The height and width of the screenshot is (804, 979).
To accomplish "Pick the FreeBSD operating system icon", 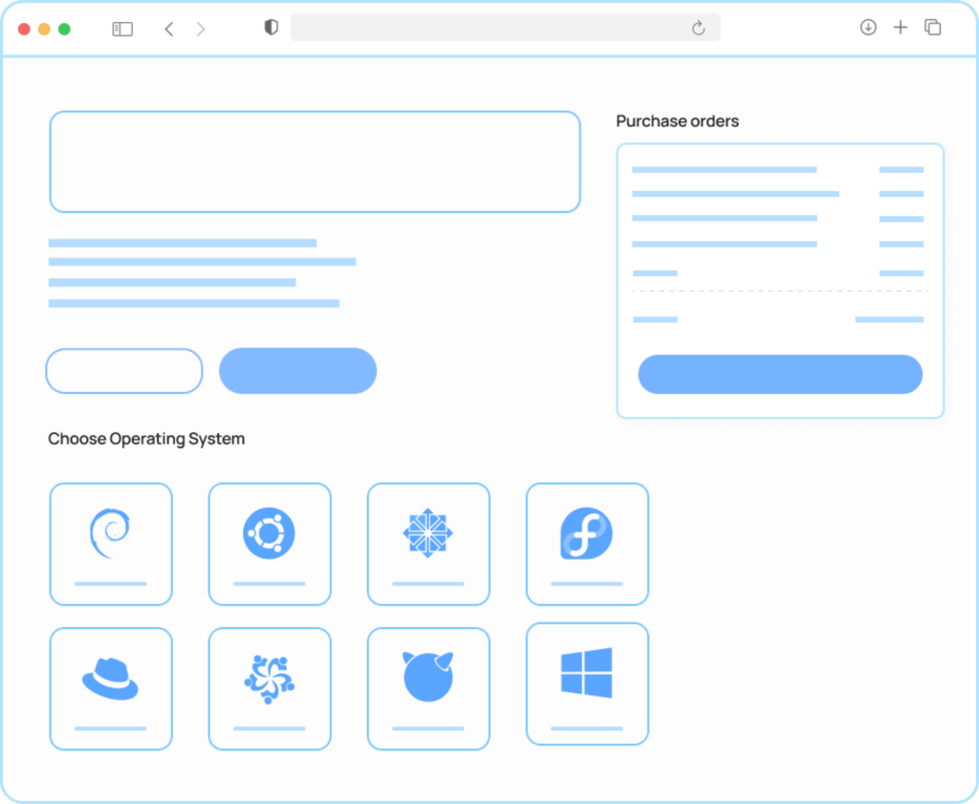I will (x=427, y=677).
